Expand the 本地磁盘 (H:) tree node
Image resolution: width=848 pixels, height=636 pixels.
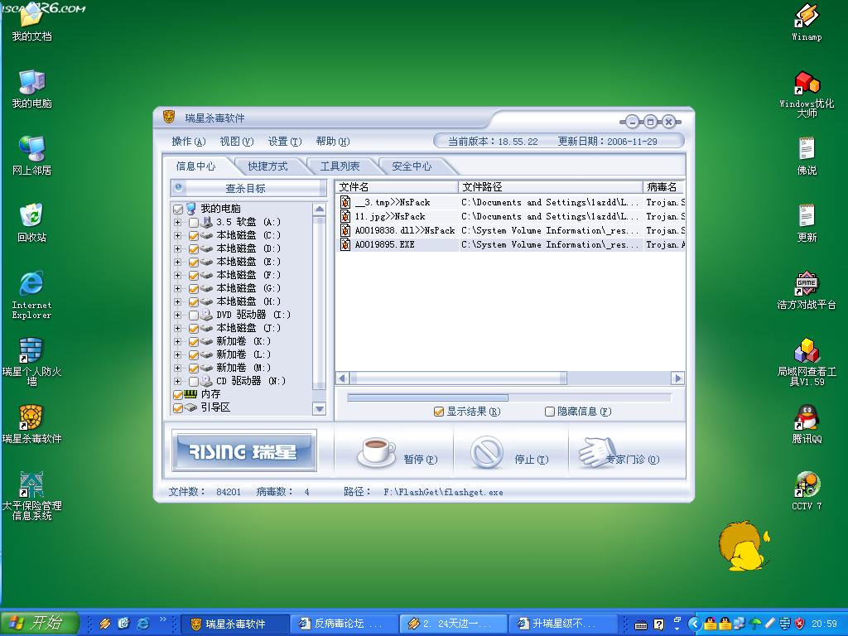(x=177, y=301)
